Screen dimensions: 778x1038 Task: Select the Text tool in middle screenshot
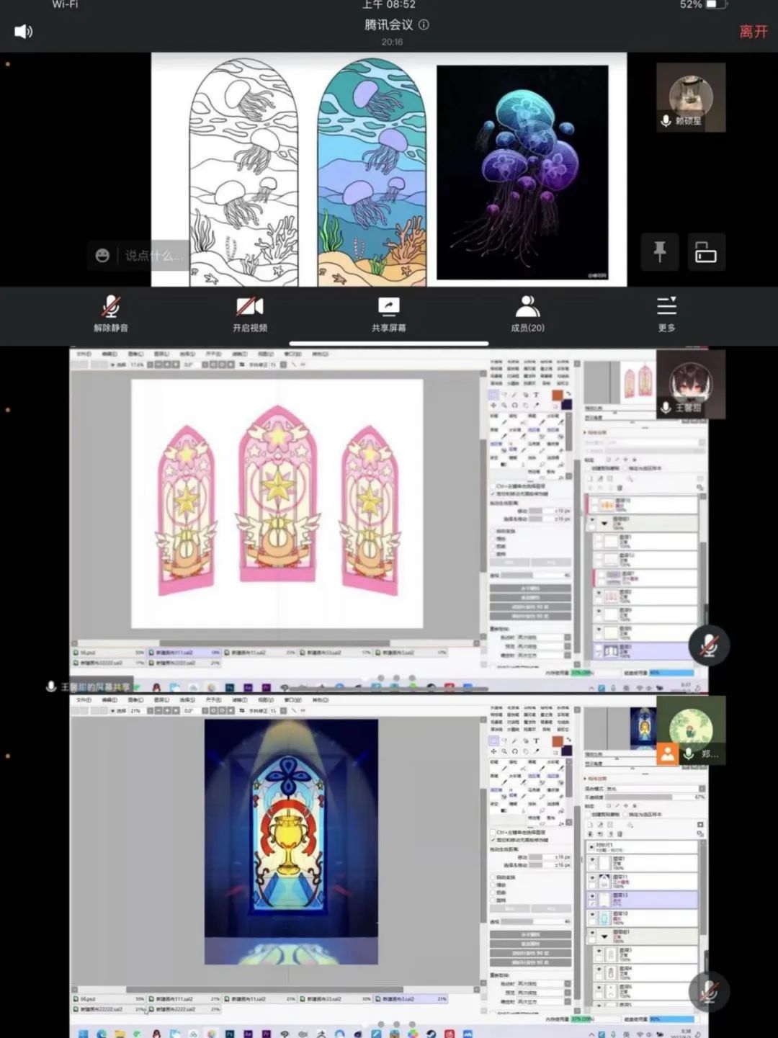(536, 395)
